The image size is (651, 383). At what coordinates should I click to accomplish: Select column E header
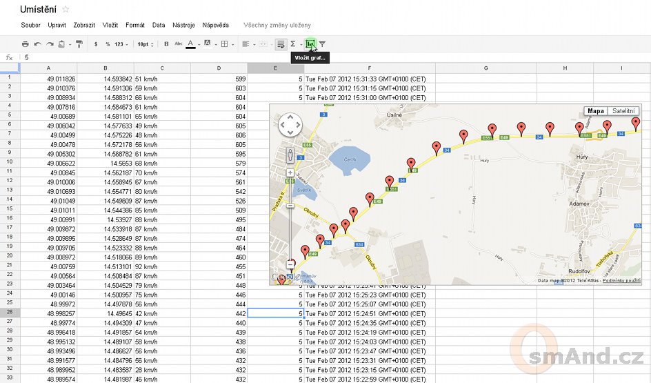276,68
